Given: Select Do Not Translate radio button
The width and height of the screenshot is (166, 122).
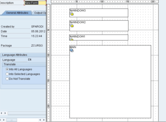Looking at the screenshot, I should coord(7,79).
